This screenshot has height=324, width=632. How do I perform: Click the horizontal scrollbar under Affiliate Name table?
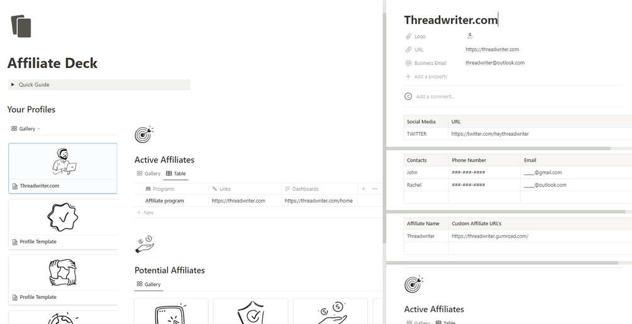502,263
